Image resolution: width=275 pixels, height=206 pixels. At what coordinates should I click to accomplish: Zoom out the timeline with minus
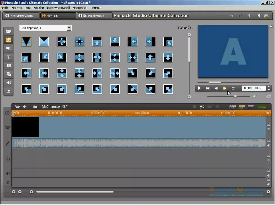[20, 192]
